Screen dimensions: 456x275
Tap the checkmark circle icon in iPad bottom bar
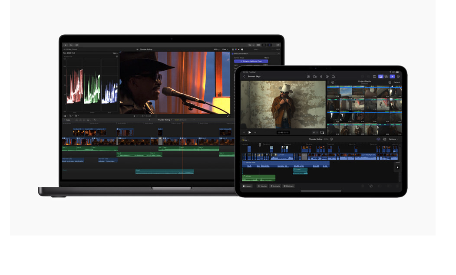tap(371, 186)
